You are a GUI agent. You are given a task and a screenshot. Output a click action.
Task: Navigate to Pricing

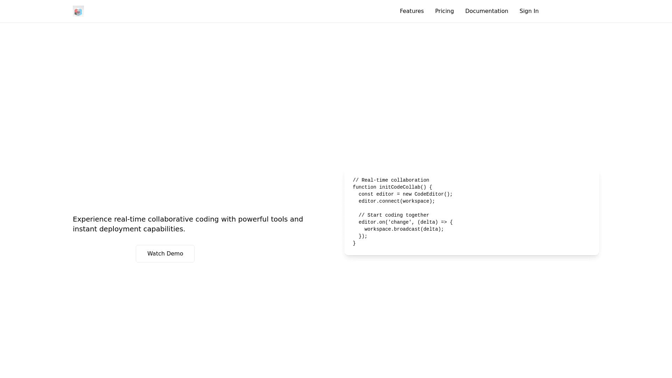444,11
